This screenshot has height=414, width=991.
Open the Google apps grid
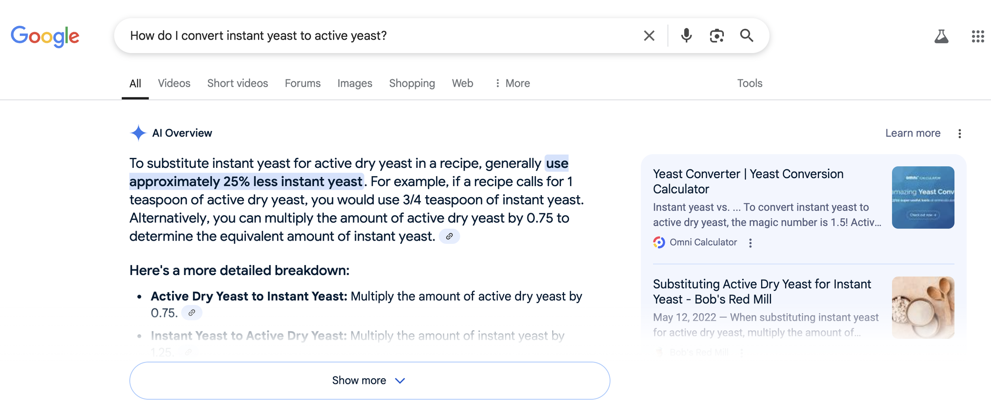(x=978, y=36)
